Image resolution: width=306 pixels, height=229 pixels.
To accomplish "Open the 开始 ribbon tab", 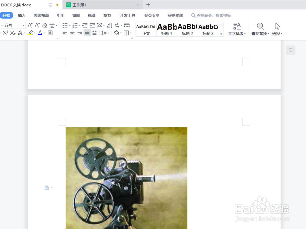I will click(6, 15).
